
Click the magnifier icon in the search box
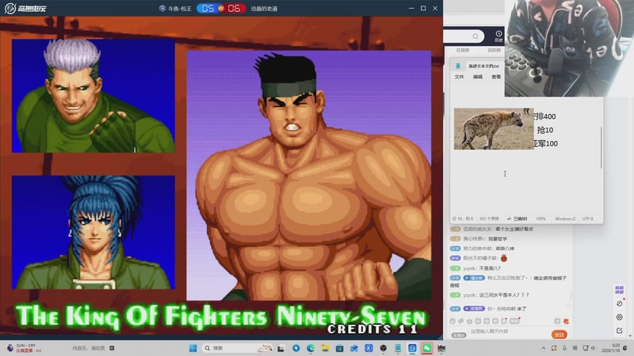[475, 36]
